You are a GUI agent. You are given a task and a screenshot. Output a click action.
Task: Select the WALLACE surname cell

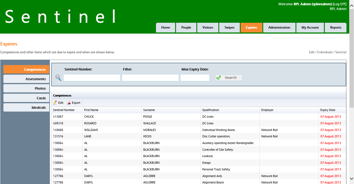pyautogui.click(x=171, y=123)
